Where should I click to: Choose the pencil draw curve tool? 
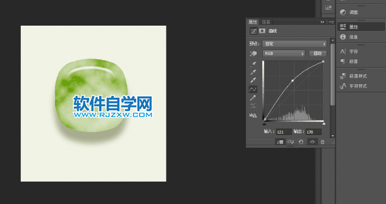253,98
